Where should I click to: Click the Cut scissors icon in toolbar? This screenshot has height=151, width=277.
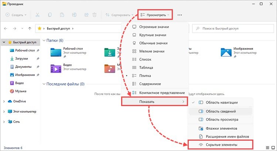37,15
